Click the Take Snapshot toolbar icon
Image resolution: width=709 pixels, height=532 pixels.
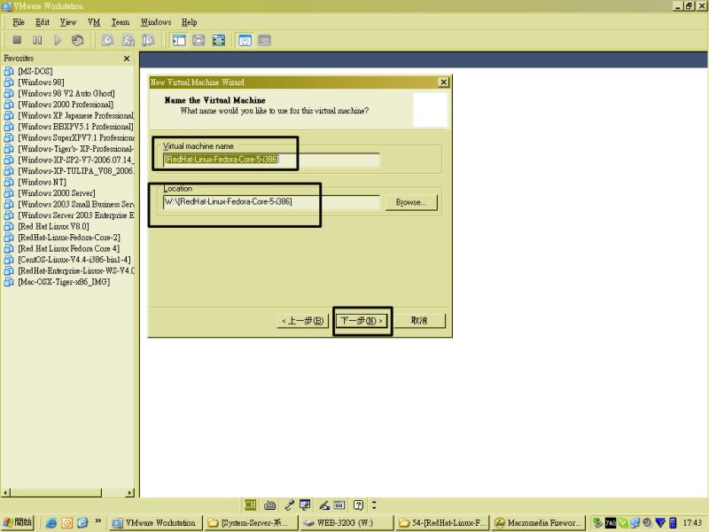click(107, 40)
